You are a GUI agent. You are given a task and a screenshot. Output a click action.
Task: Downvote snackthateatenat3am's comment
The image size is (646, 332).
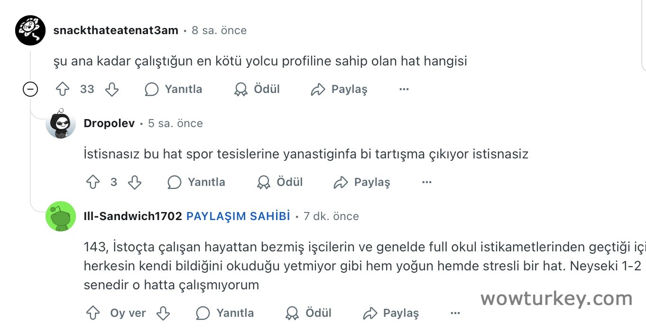coord(112,89)
